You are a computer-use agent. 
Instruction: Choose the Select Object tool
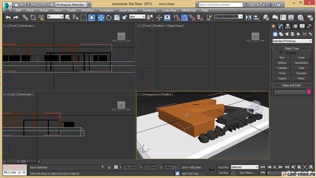68,18
